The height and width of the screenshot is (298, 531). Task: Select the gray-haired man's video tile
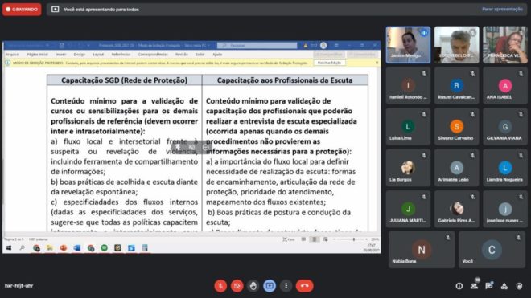pos(456,45)
